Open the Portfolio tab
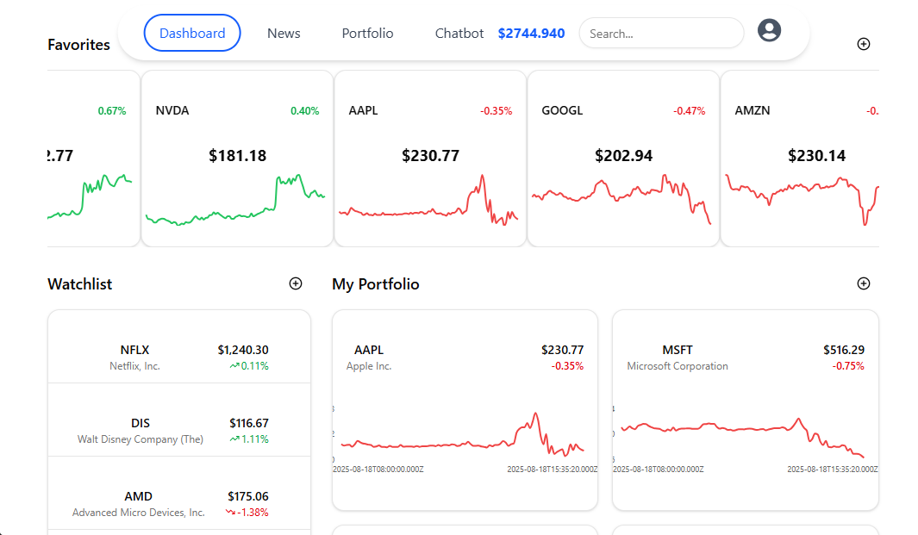 pyautogui.click(x=367, y=33)
